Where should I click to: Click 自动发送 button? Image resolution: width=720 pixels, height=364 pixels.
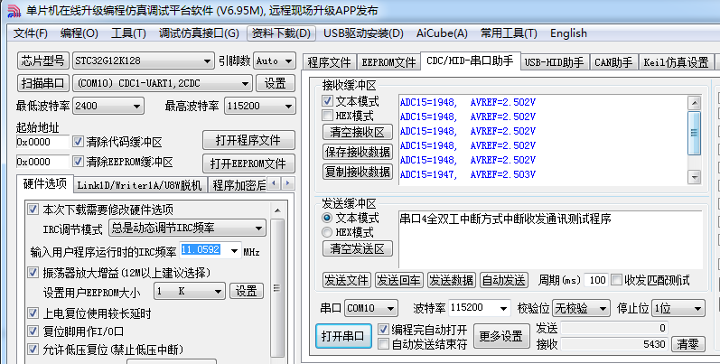[x=503, y=280]
